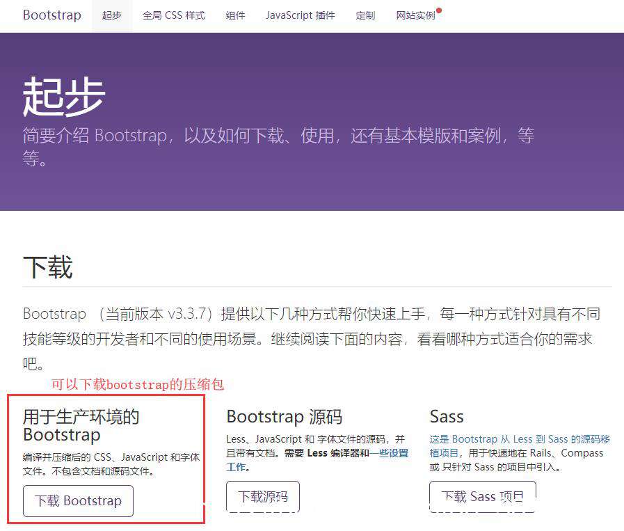Viewport: 624px width, 531px height.
Task: Click the Sass column heading
Action: click(447, 417)
